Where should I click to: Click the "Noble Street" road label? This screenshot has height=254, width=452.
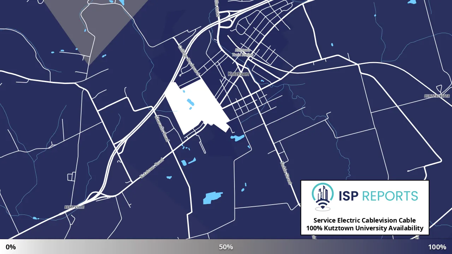tap(286, 173)
